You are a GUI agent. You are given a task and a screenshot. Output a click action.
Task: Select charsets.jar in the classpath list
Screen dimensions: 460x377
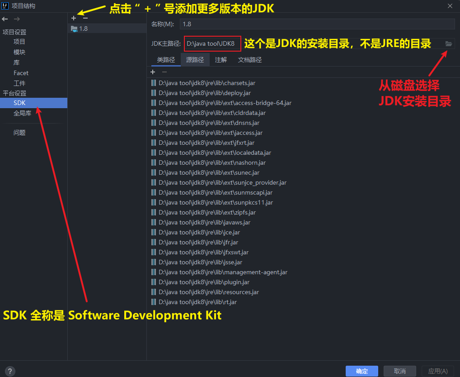(x=207, y=83)
